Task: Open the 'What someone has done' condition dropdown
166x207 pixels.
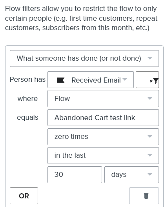Action: (x=84, y=58)
